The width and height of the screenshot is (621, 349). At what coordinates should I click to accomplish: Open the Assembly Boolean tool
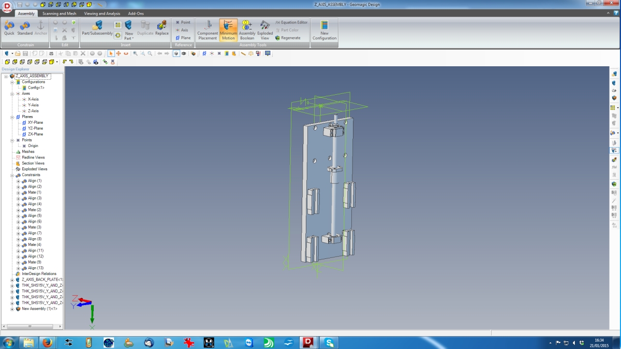(x=247, y=30)
